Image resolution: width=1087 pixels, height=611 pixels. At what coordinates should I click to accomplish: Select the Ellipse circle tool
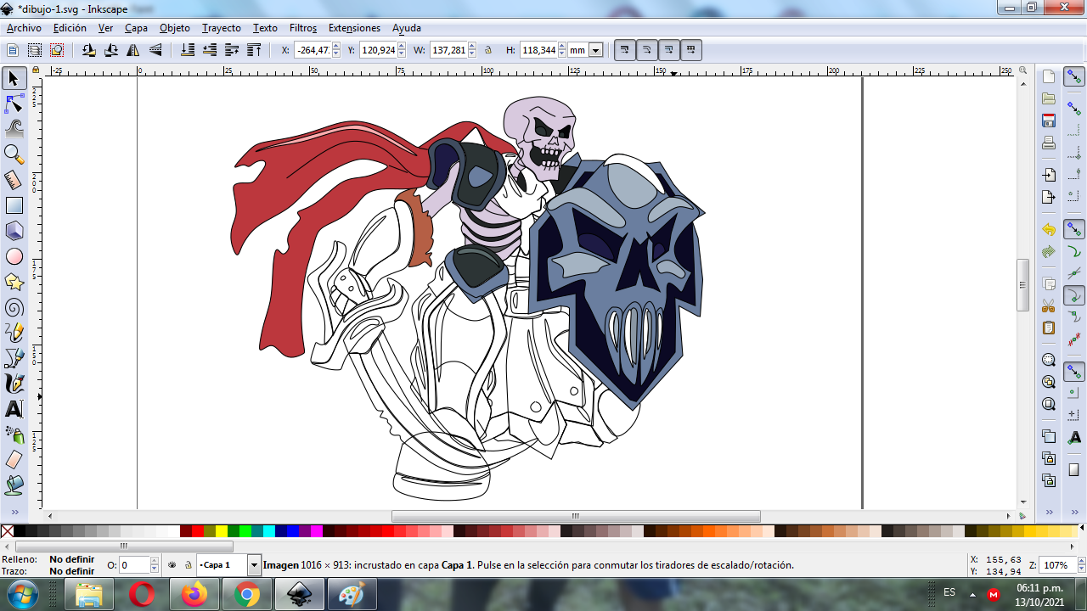(x=14, y=256)
